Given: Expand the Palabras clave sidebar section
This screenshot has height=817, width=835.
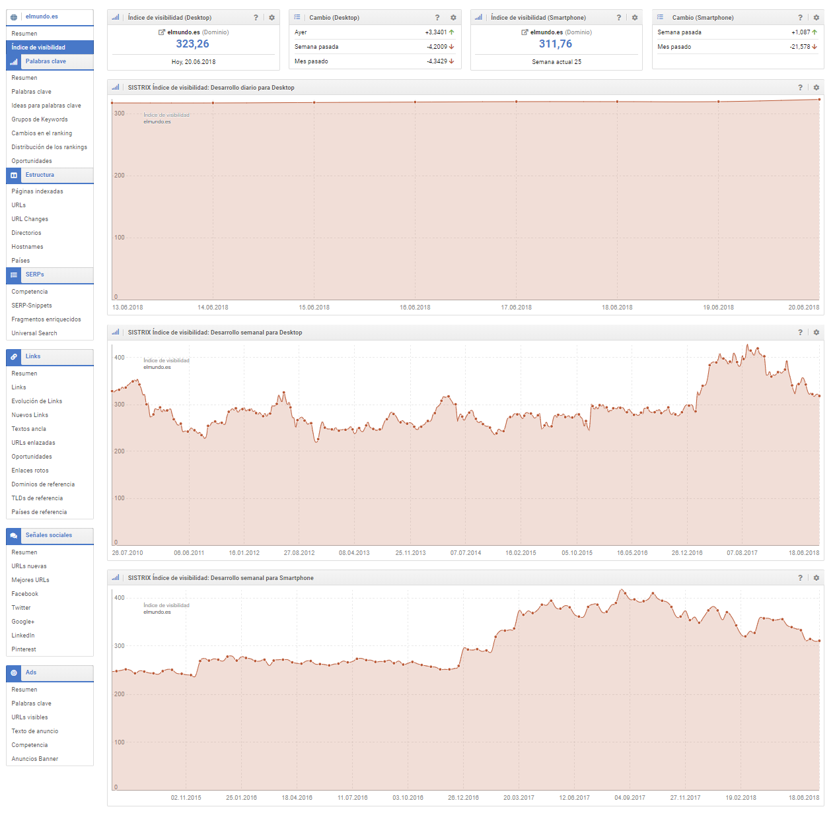Looking at the screenshot, I should tap(46, 61).
